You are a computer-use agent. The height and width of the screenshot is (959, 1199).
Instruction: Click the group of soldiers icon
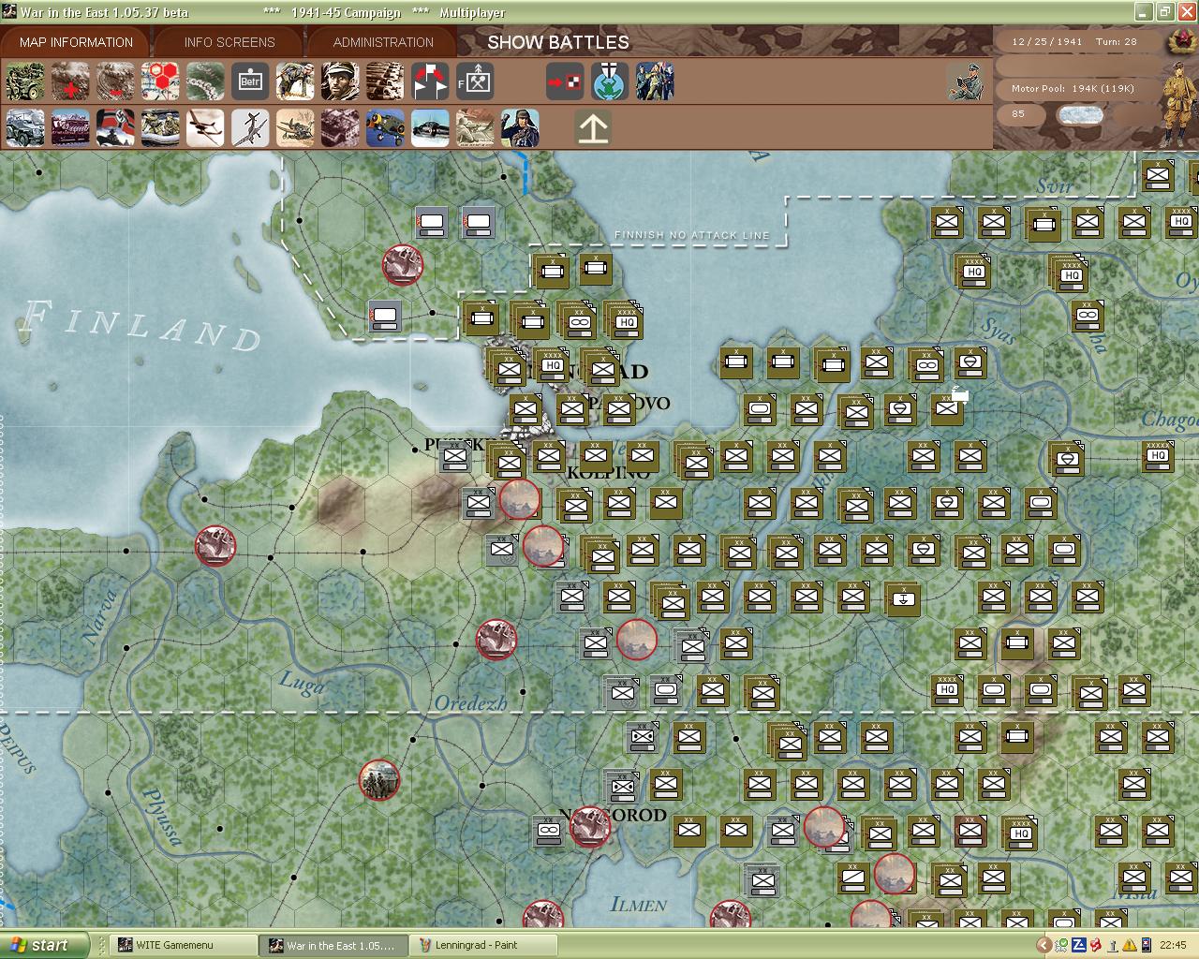tap(655, 82)
